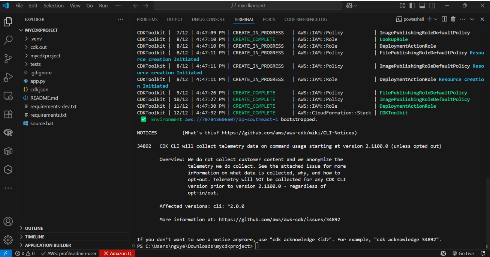The width and height of the screenshot is (490, 257).
Task: Split the terminal pane
Action: (444, 19)
